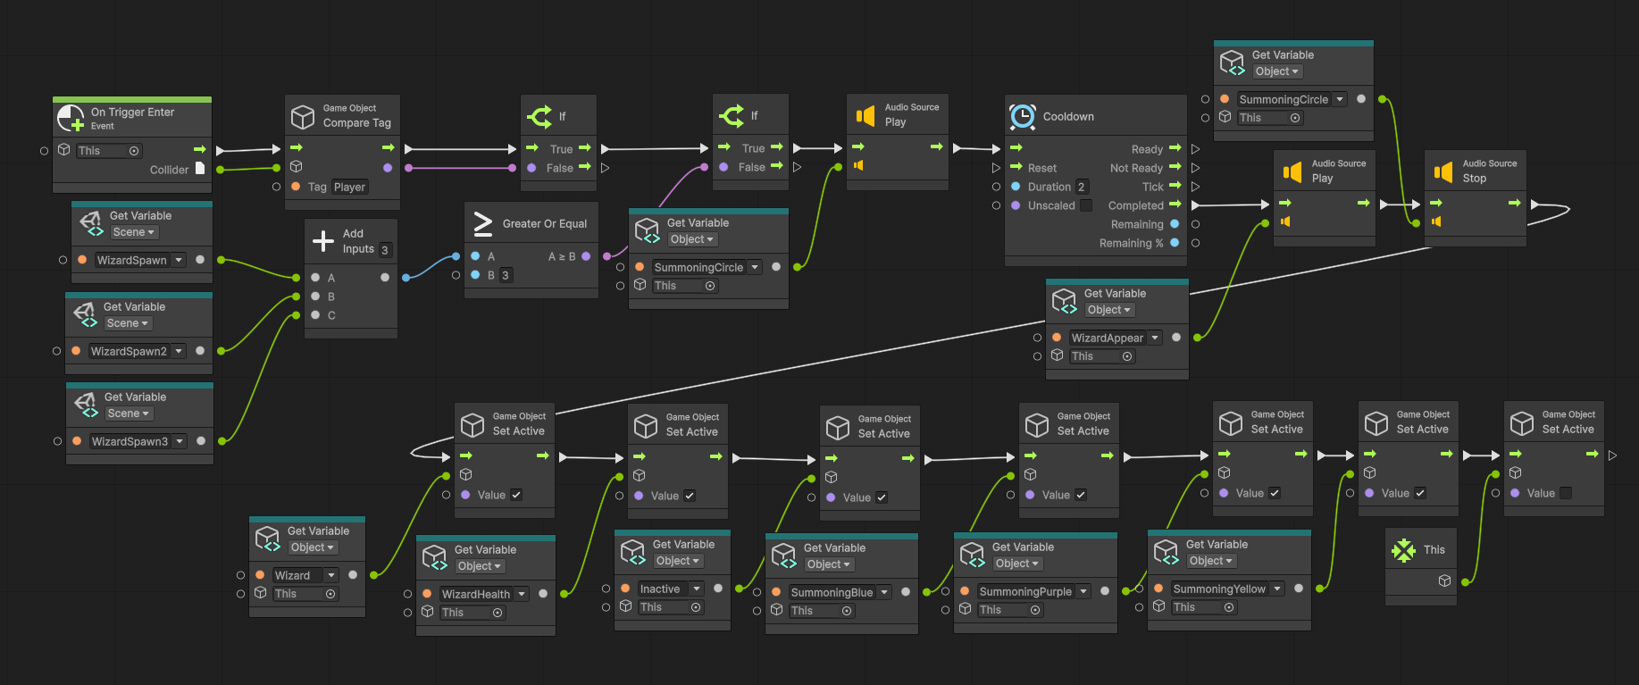Click the Remaining % output port
The width and height of the screenshot is (1639, 685).
(1195, 243)
